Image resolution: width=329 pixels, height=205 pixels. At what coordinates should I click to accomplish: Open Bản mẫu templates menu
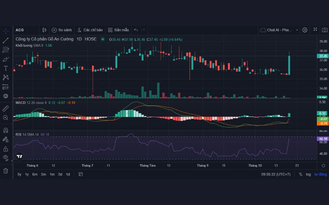118,30
